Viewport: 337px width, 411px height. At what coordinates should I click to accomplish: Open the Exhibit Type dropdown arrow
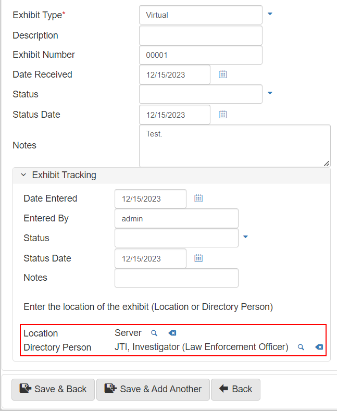pos(270,15)
